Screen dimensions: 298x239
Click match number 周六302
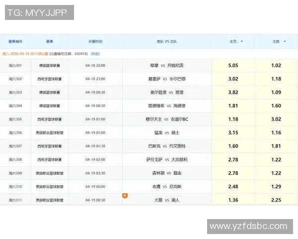click(x=15, y=79)
